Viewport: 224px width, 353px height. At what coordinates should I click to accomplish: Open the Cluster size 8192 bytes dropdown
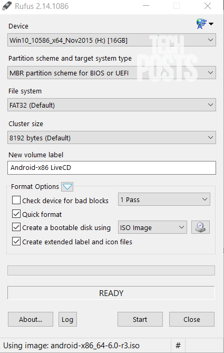pos(112,138)
